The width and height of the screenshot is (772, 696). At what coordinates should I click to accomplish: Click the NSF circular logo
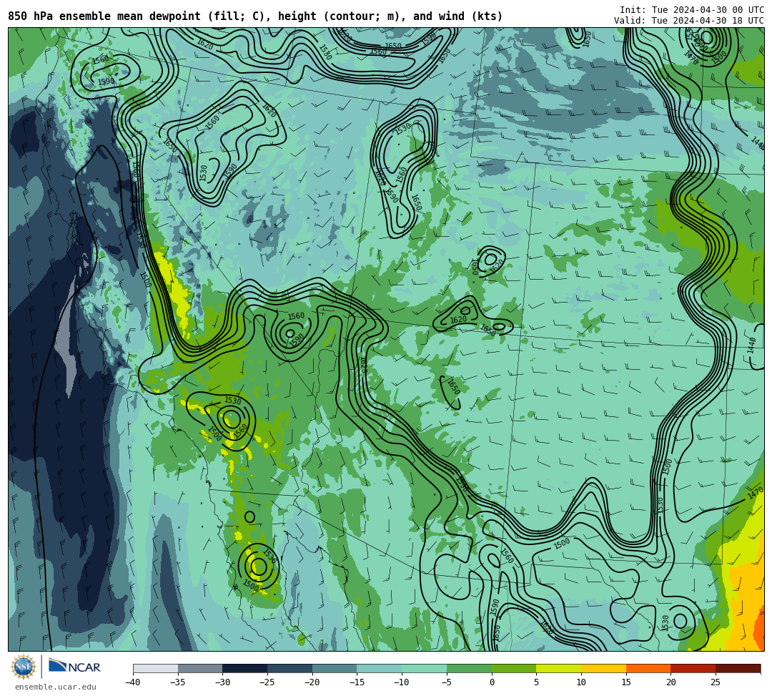point(23,667)
